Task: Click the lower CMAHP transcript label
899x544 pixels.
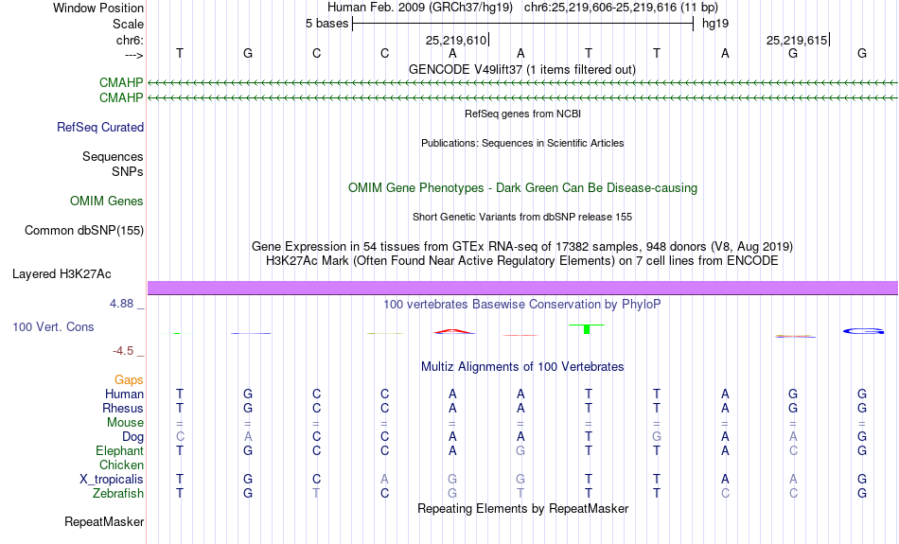Action: click(121, 98)
